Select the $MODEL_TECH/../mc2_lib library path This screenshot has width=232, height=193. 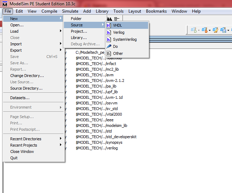pyautogui.click(x=97, y=69)
